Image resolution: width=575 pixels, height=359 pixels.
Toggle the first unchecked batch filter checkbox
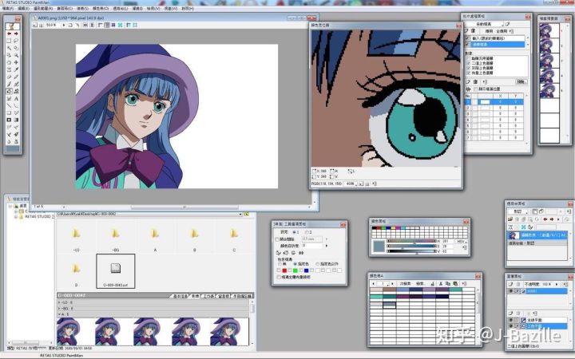(468, 58)
